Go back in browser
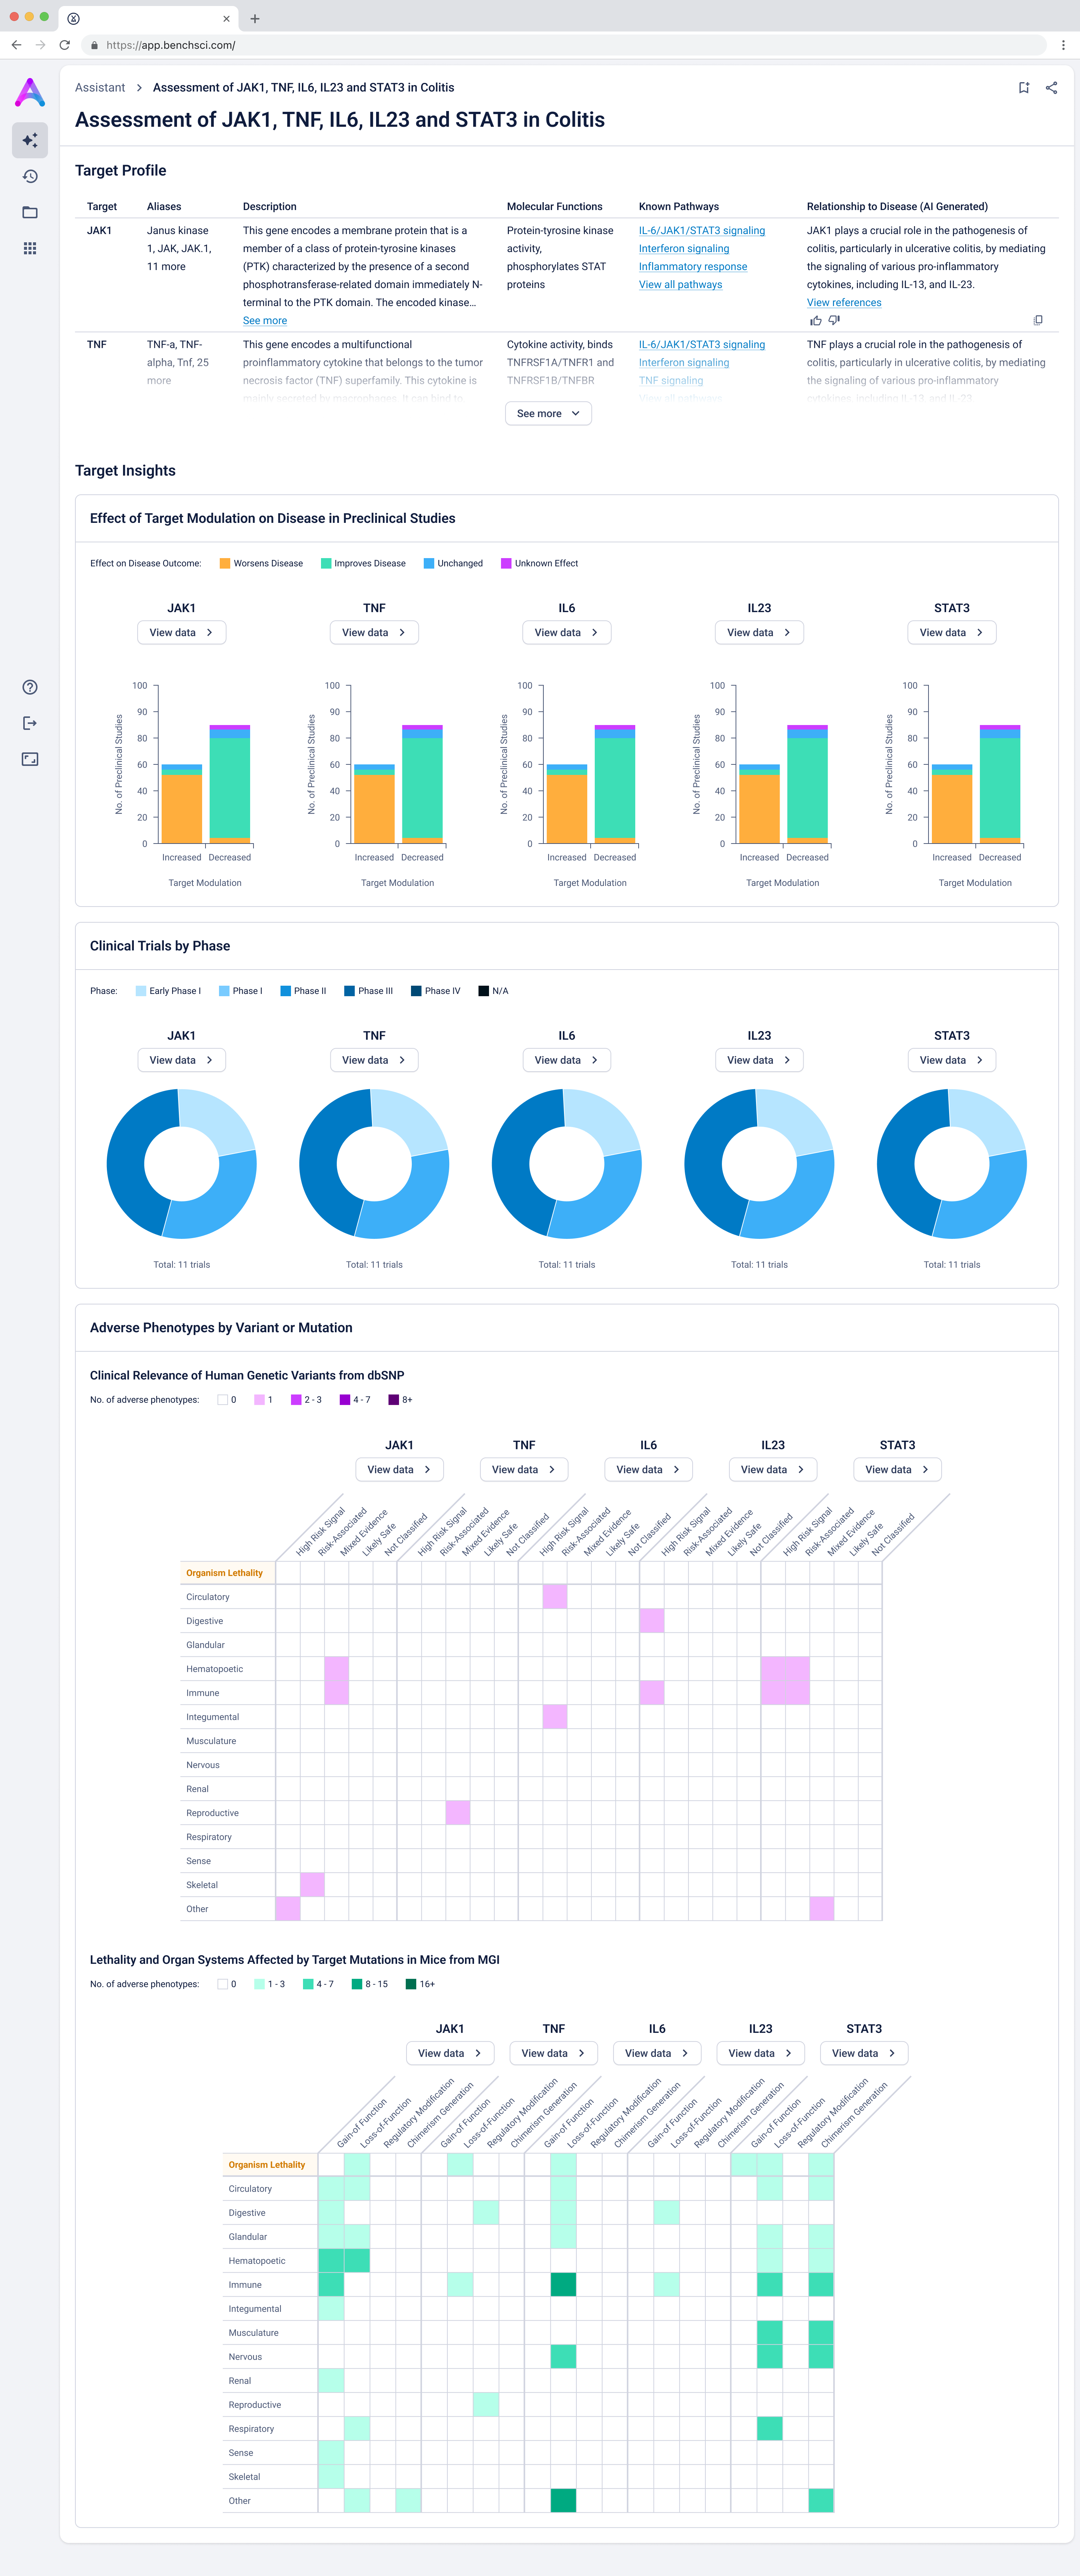 click(x=16, y=45)
